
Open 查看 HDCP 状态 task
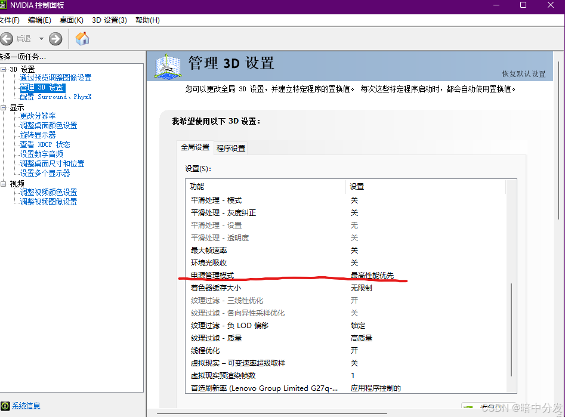45,144
